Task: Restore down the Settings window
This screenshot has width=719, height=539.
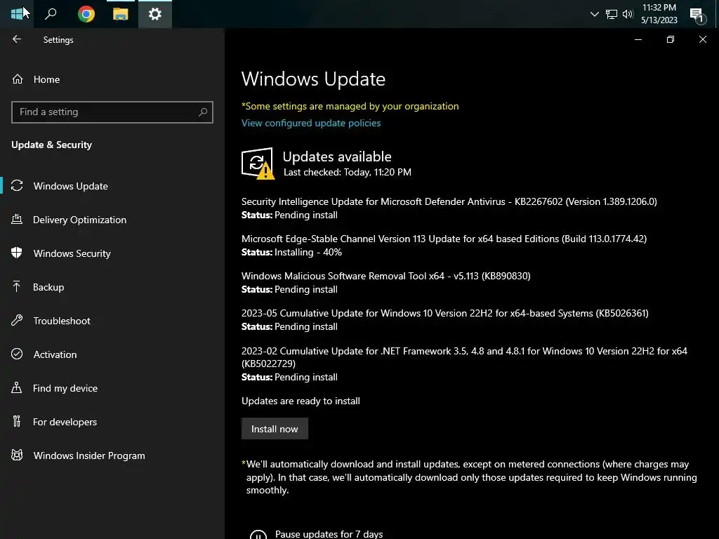Action: tap(671, 39)
